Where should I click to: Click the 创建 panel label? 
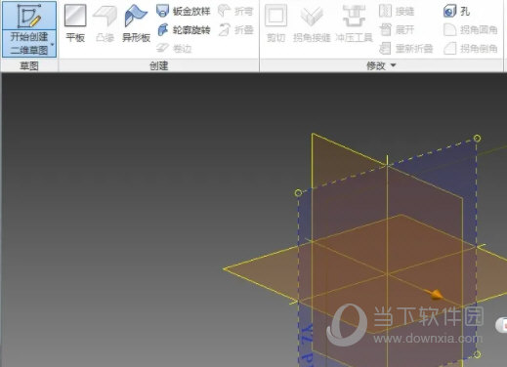tap(158, 65)
